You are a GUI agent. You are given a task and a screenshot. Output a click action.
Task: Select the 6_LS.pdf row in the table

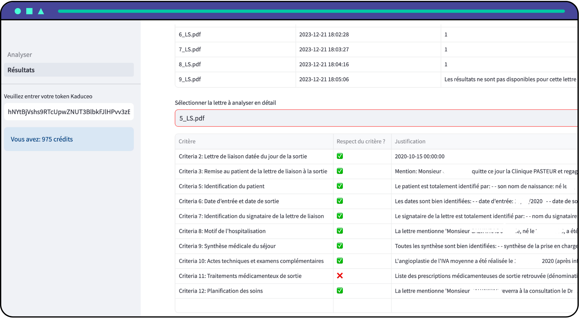(235, 34)
